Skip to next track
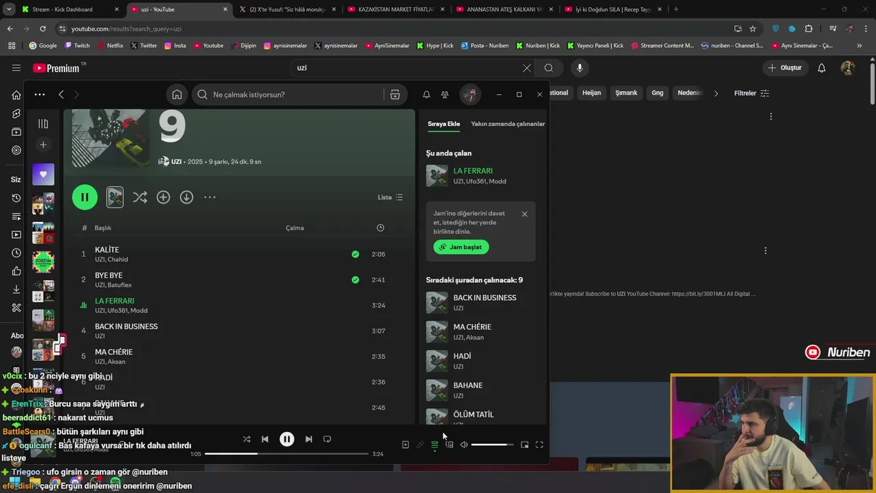 (309, 439)
